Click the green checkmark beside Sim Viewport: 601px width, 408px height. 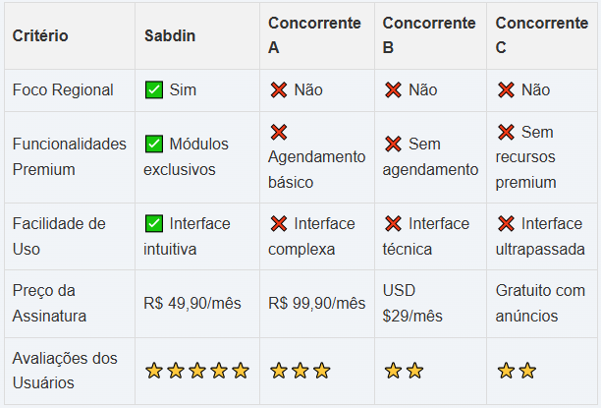(154, 90)
